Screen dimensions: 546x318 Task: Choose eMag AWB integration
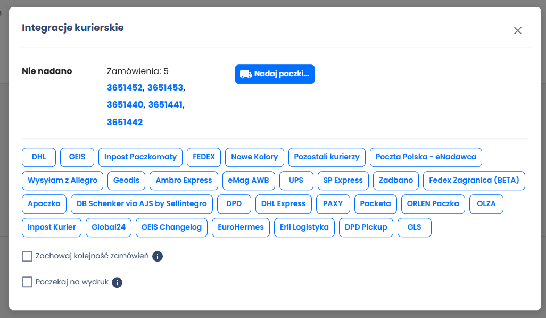249,181
